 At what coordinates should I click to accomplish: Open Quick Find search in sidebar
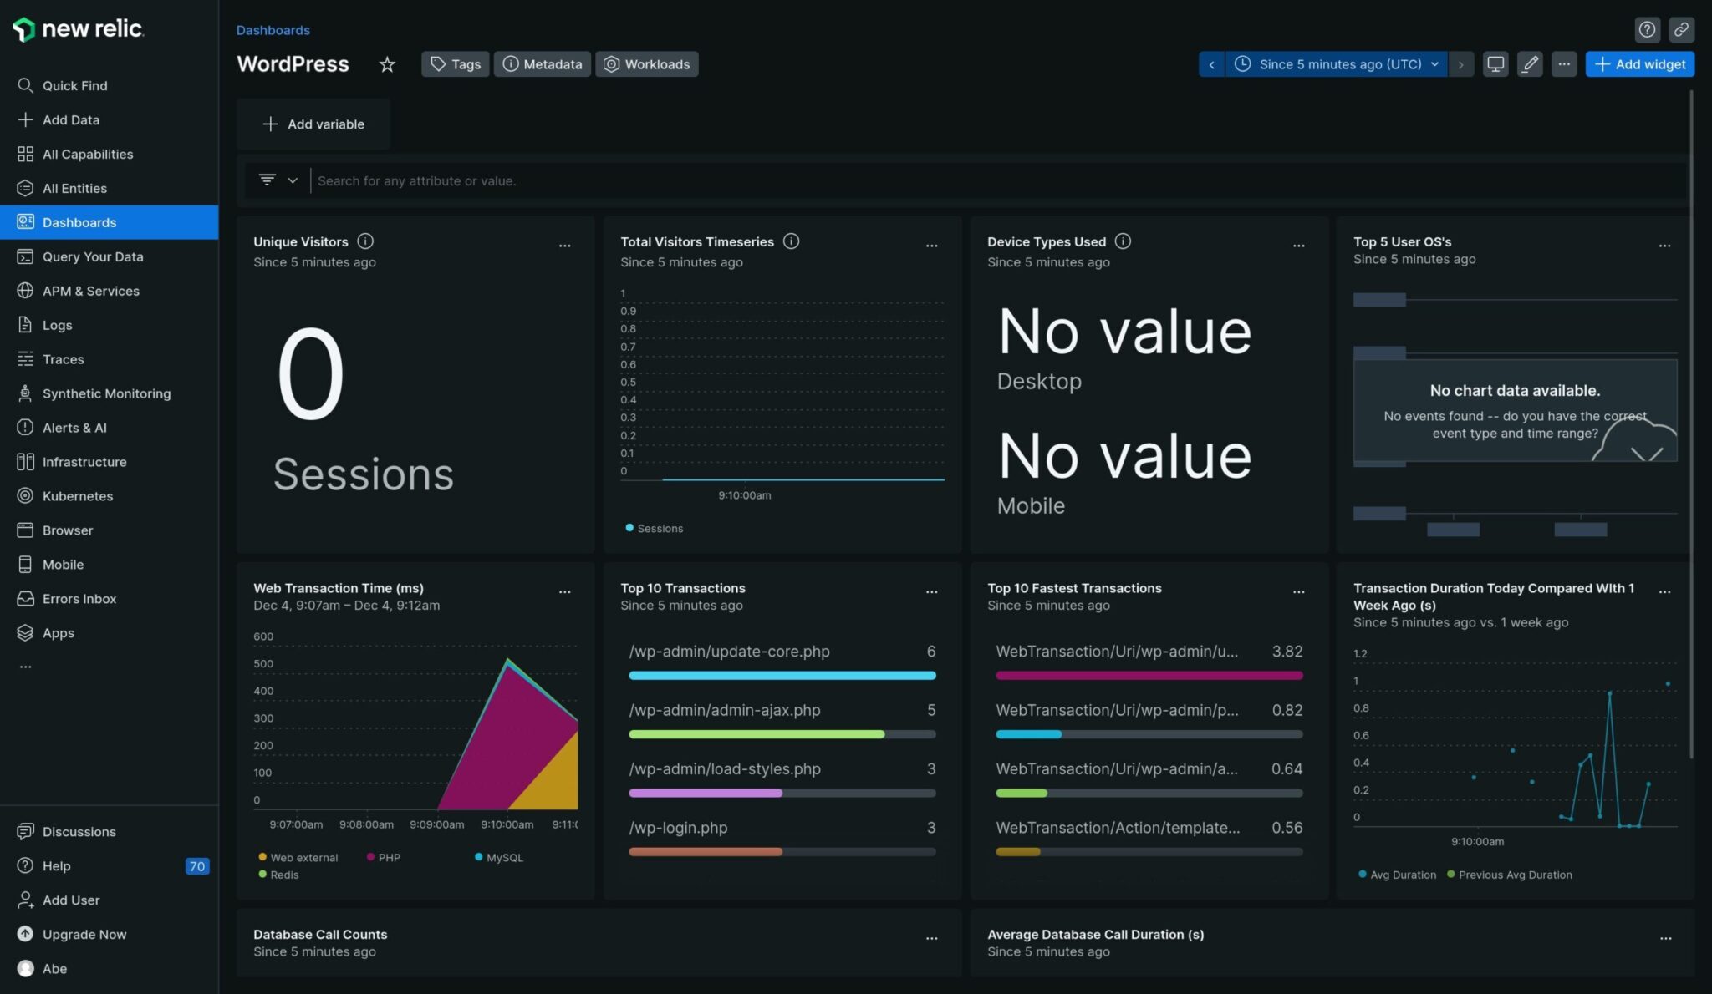pos(74,85)
